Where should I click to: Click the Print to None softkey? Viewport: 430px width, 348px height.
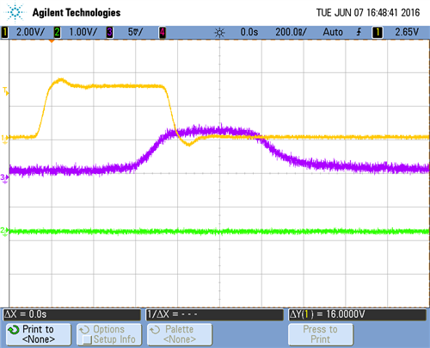[x=39, y=334]
